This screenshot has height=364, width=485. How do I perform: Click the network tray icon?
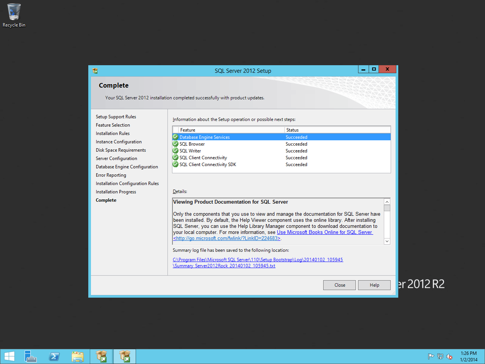(x=440, y=356)
